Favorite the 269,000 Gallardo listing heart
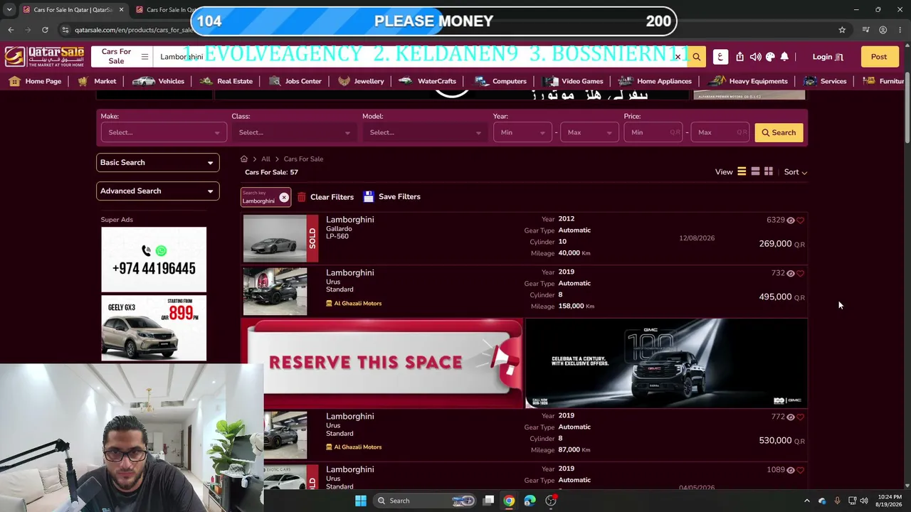 801,220
